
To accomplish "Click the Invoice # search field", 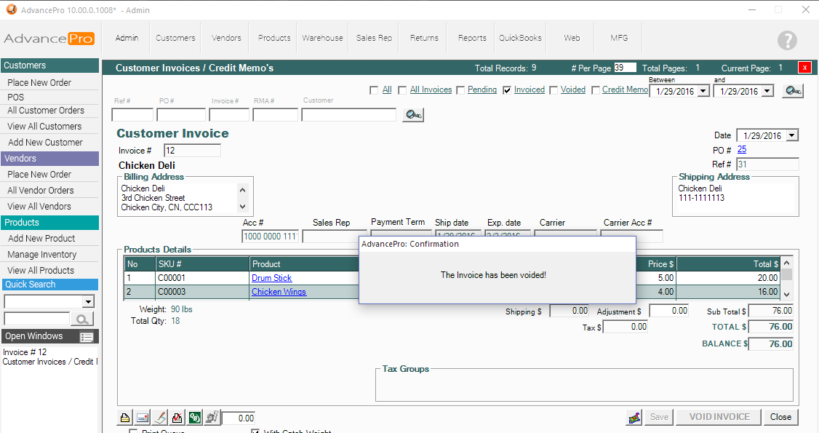I will click(229, 115).
